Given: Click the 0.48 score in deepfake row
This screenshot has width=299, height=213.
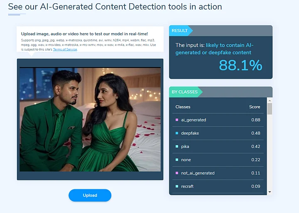Looking at the screenshot, I should tap(256, 133).
